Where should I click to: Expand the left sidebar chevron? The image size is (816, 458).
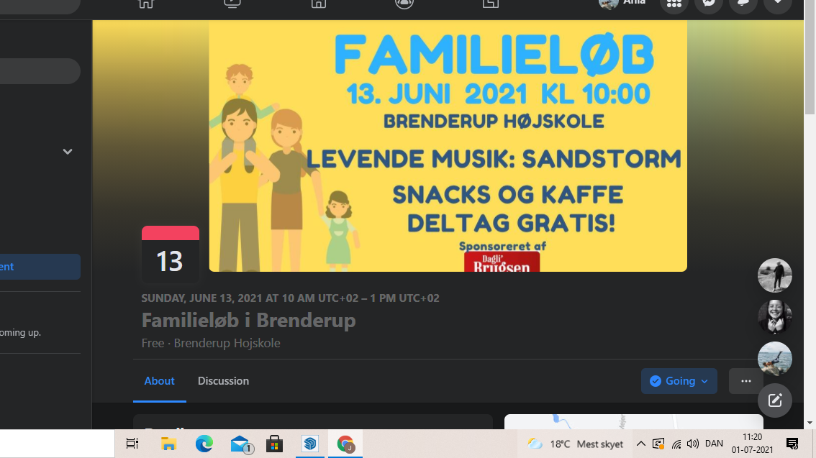67,152
